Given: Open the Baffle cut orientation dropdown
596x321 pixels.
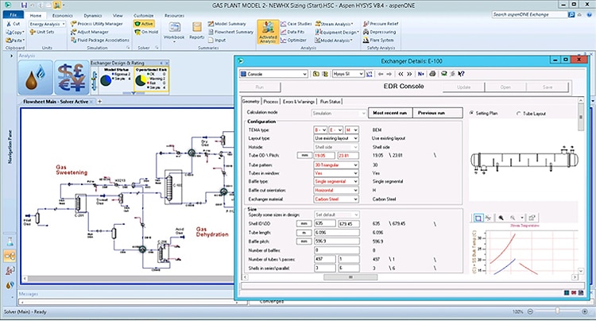Looking at the screenshot, I should pos(335,191).
